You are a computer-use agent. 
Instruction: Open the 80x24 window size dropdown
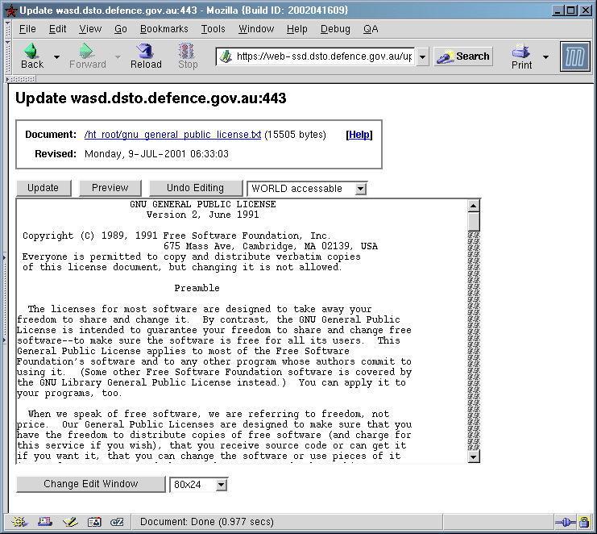[x=222, y=485]
